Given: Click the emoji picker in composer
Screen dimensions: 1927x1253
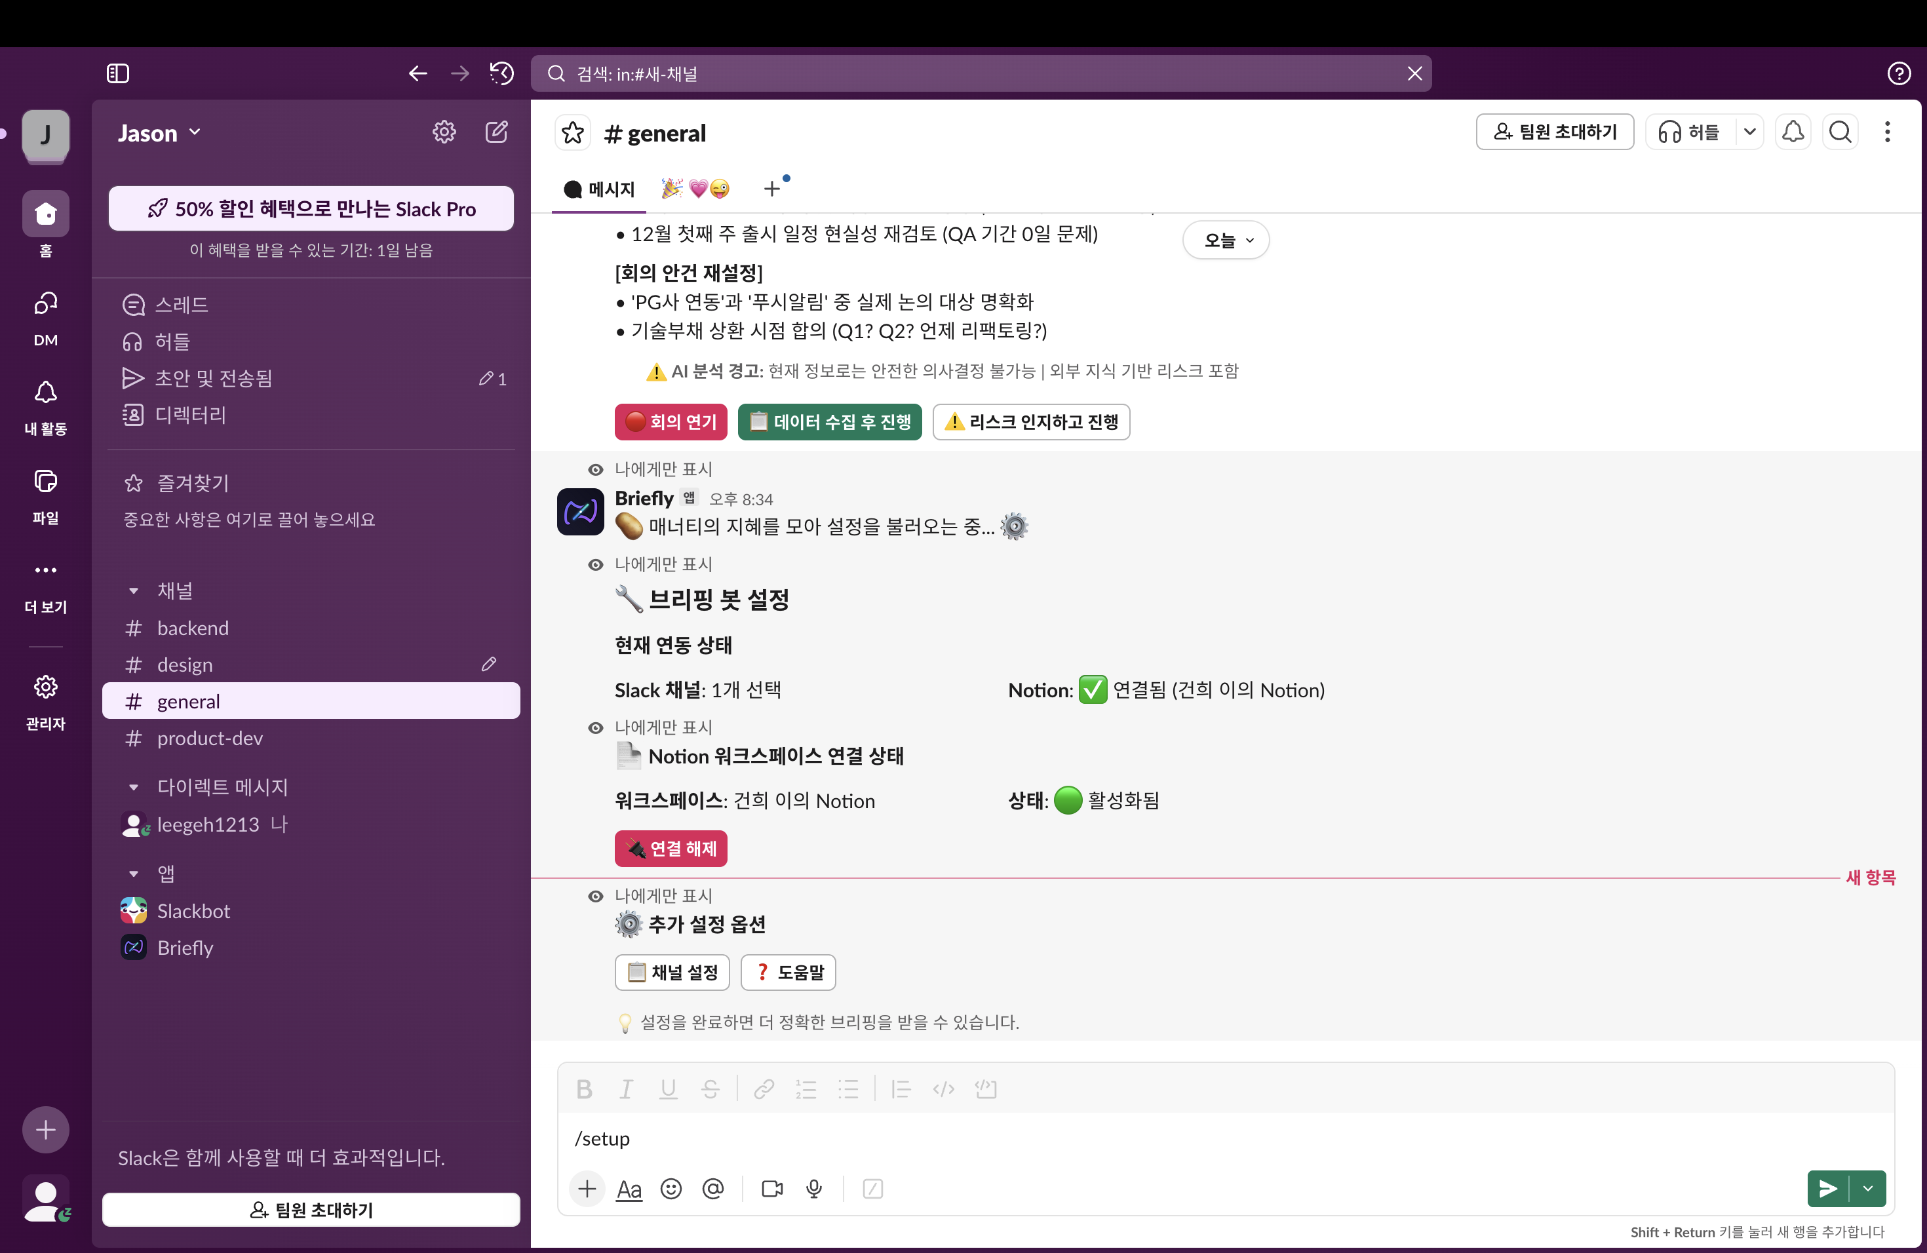Looking at the screenshot, I should (671, 1188).
